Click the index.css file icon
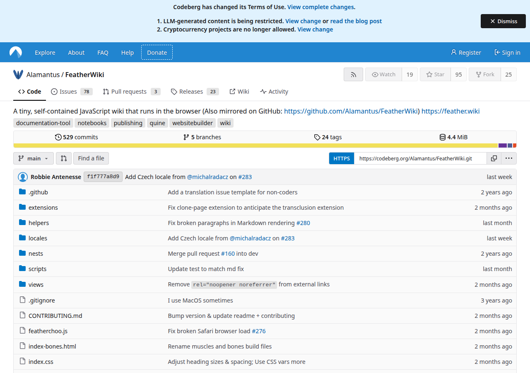This screenshot has width=530, height=373. click(22, 361)
